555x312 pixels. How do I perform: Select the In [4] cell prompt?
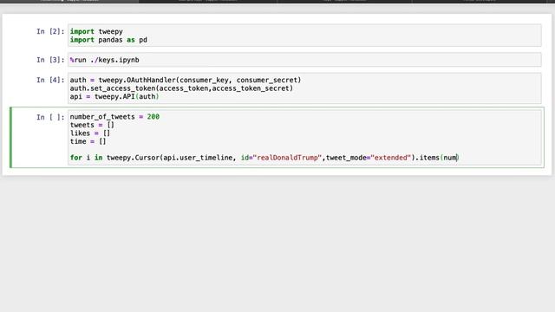pos(50,80)
